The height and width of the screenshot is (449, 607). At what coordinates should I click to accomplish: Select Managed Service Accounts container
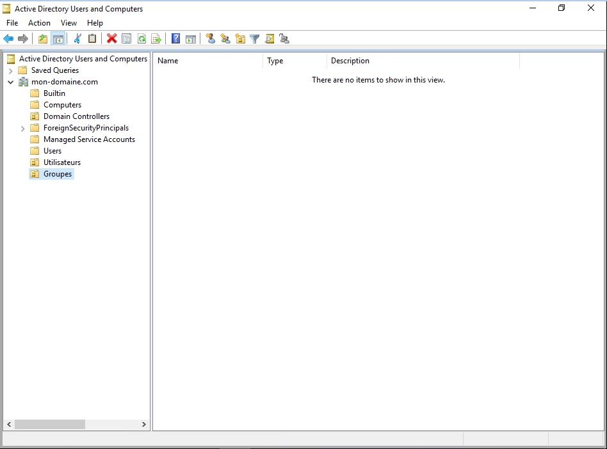[x=89, y=139]
